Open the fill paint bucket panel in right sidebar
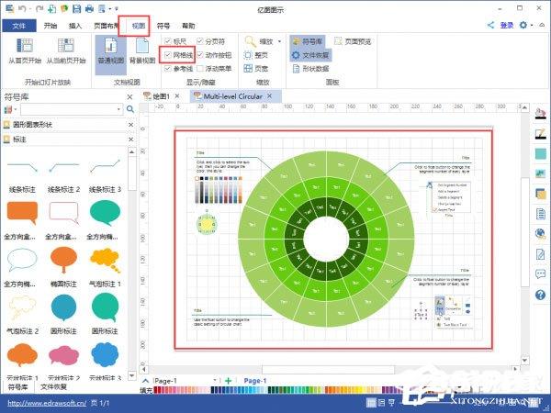 pos(540,114)
